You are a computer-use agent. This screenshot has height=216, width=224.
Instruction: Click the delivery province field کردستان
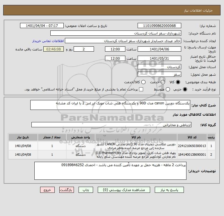159,67
